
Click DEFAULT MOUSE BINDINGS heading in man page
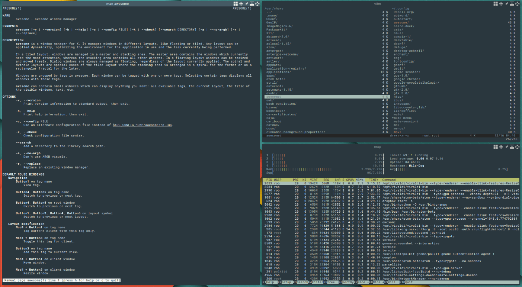click(x=23, y=174)
